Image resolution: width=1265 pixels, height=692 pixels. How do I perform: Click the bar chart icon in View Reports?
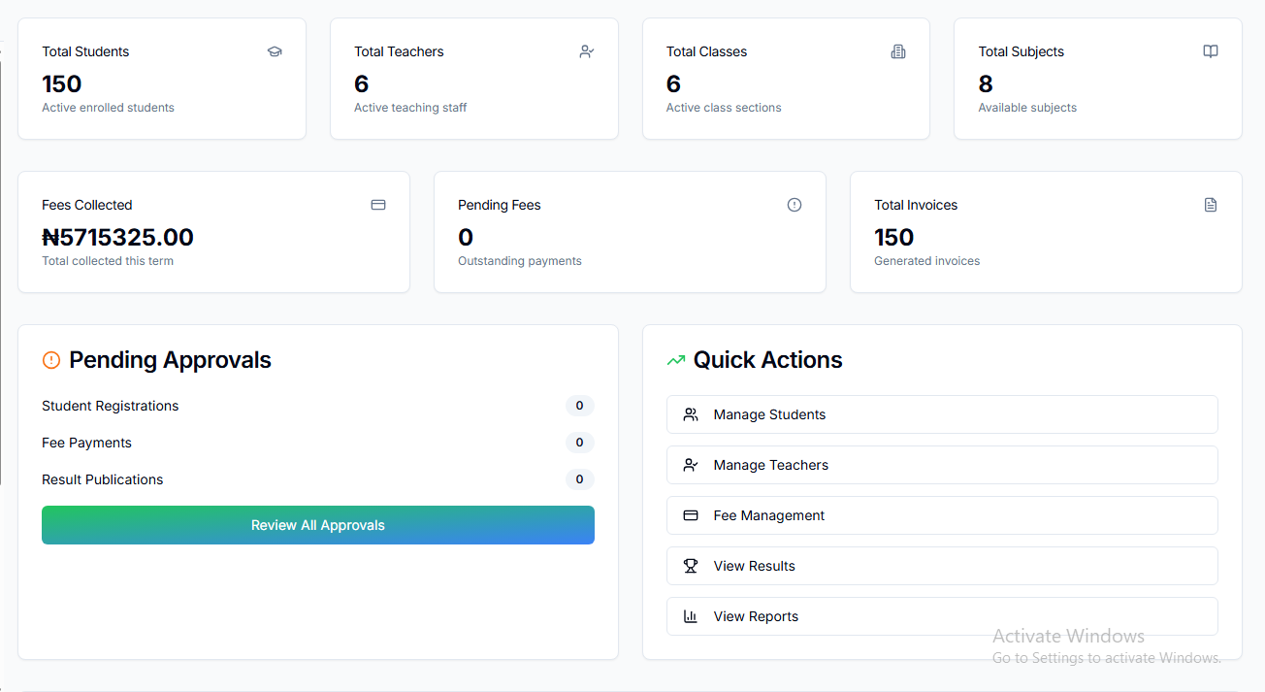point(691,616)
